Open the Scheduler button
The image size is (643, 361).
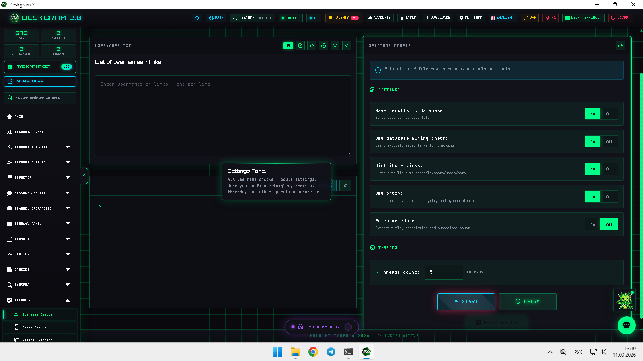pos(40,81)
